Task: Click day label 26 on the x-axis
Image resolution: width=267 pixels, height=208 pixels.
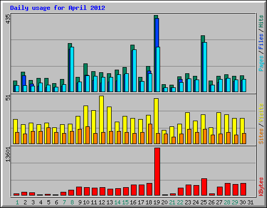Action: pos(211,202)
